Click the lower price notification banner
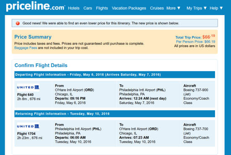The width and height of the screenshot is (231, 155). click(115, 23)
